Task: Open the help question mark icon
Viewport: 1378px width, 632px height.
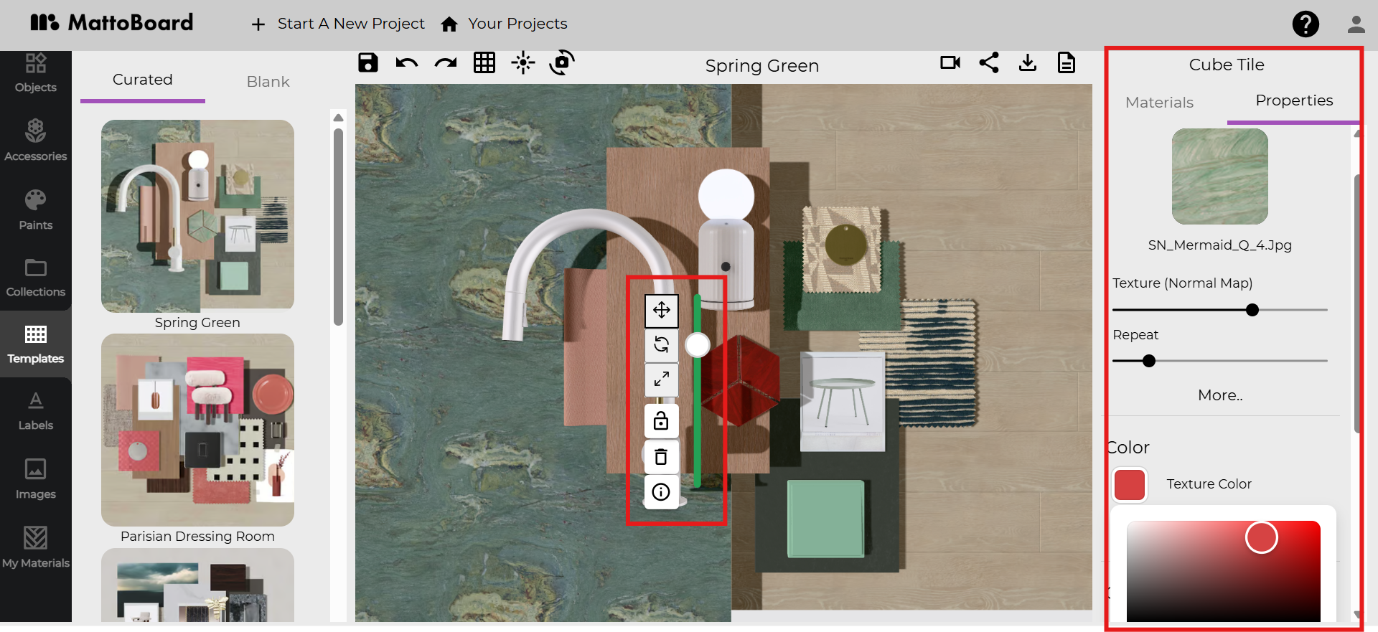Action: pyautogui.click(x=1306, y=24)
